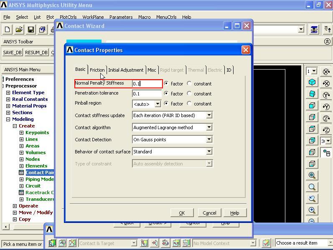Screen dimensions: 333x250
Task: Select factor for Penetration tolerance
Action: click(x=166, y=93)
